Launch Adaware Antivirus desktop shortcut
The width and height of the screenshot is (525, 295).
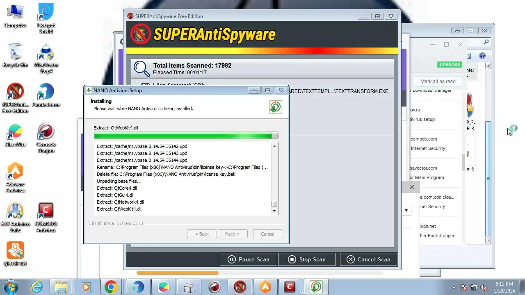pyautogui.click(x=15, y=177)
